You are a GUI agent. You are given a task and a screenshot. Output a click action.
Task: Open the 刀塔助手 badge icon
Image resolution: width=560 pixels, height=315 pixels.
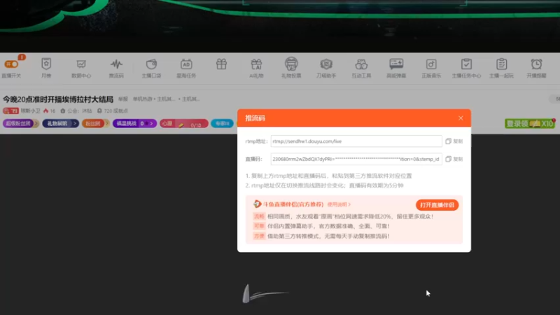[326, 64]
